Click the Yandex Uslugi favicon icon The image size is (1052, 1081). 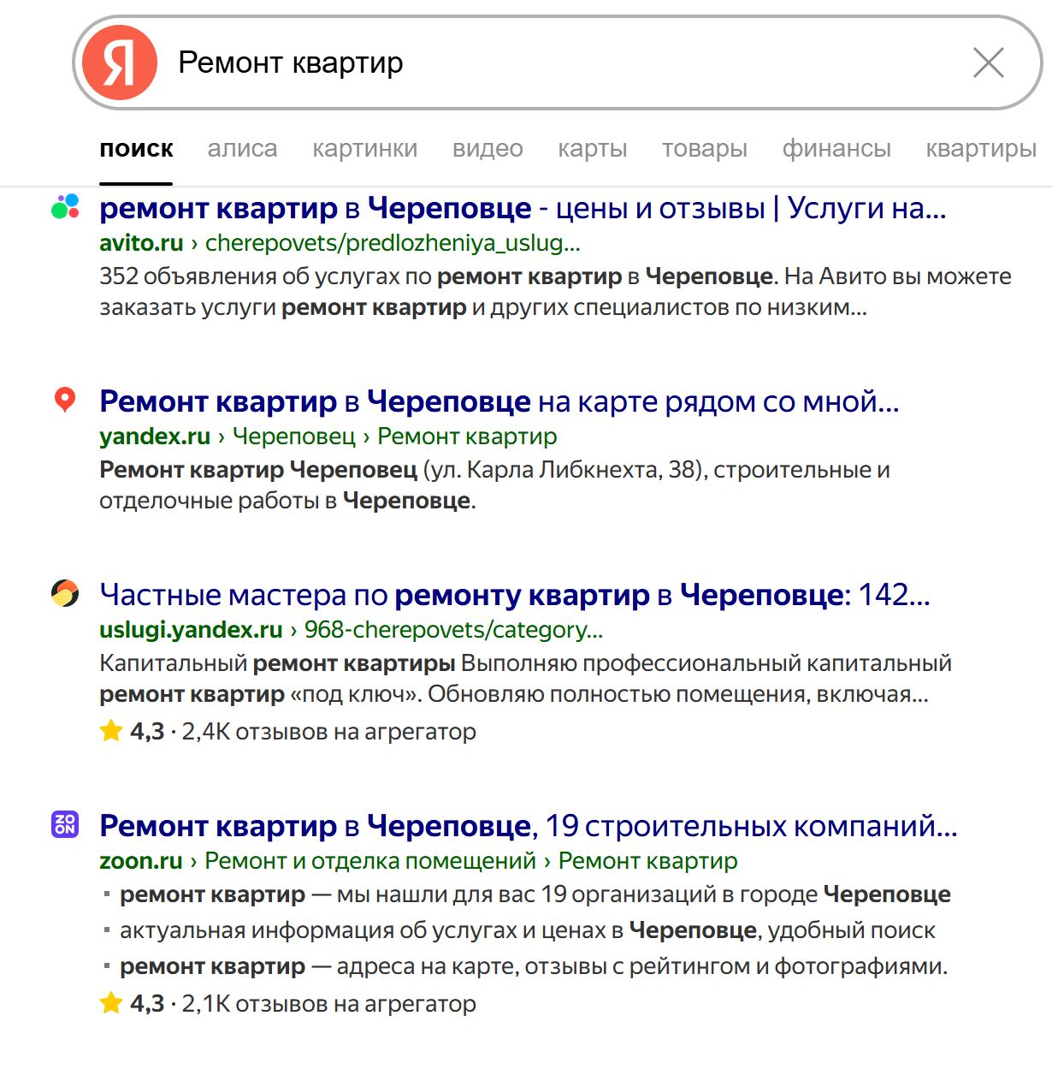(65, 593)
